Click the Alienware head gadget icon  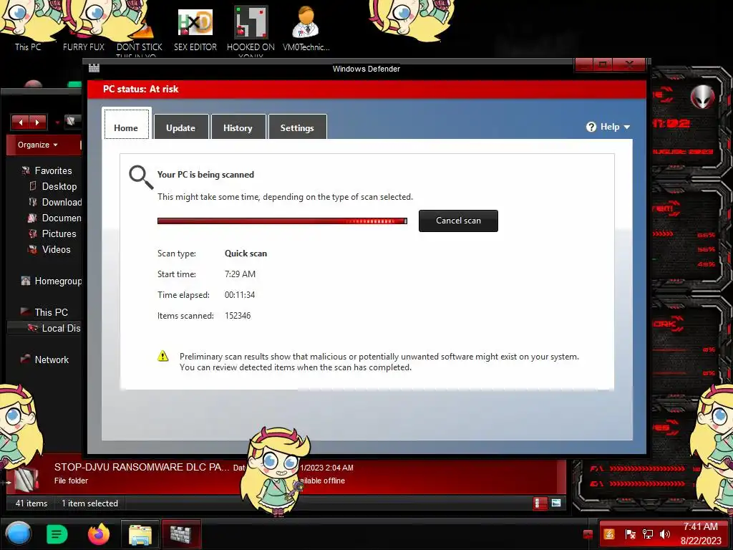703,97
